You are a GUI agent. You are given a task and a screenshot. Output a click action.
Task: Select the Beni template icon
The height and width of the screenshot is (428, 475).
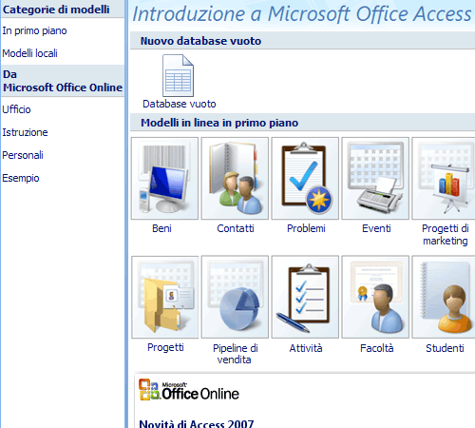tap(164, 178)
